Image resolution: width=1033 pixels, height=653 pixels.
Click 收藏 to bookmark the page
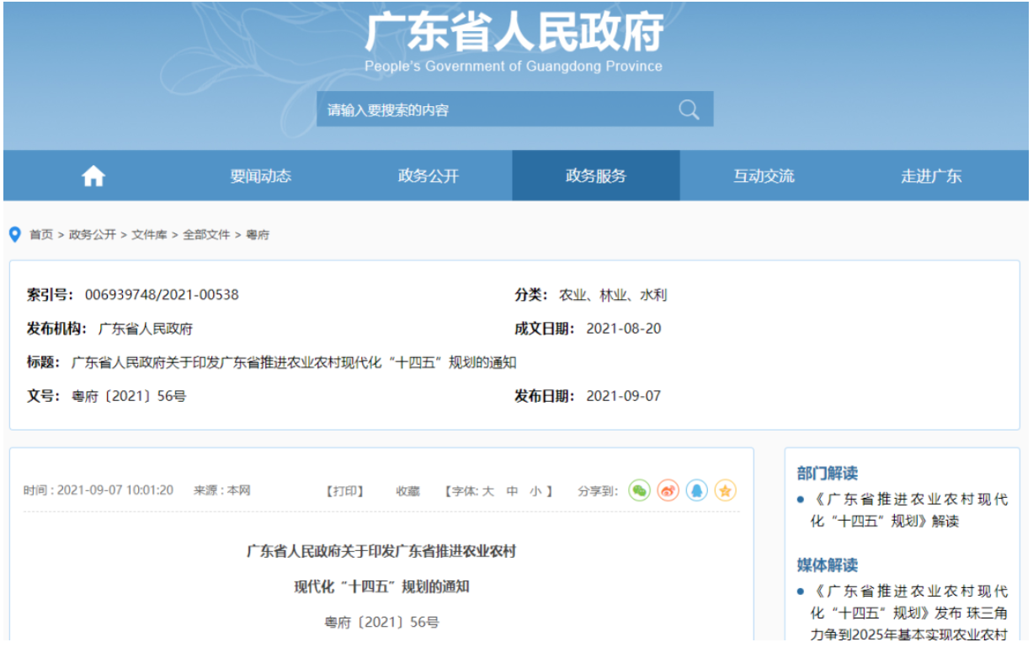407,490
